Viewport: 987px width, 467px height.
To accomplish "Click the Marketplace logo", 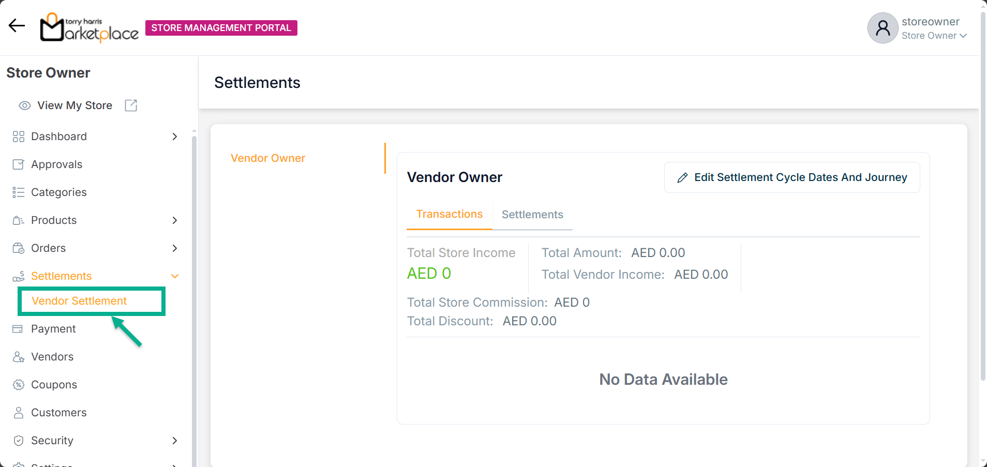I will click(89, 27).
